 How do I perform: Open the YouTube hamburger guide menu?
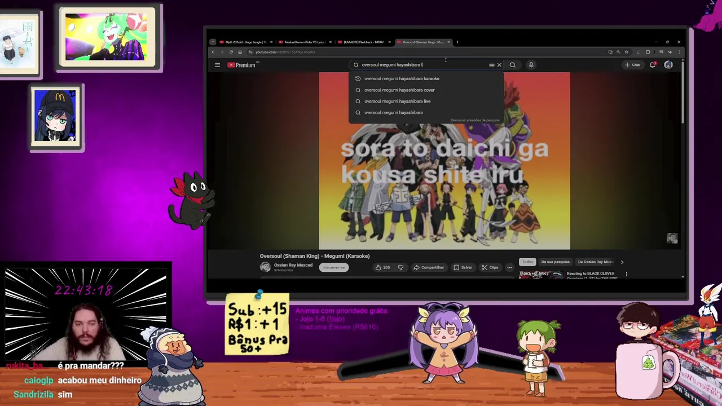217,65
